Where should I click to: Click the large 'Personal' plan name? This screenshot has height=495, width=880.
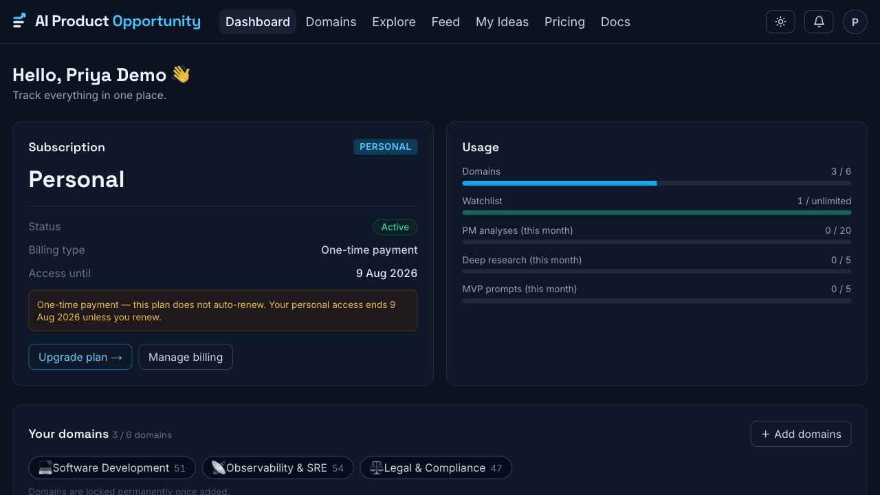click(76, 179)
